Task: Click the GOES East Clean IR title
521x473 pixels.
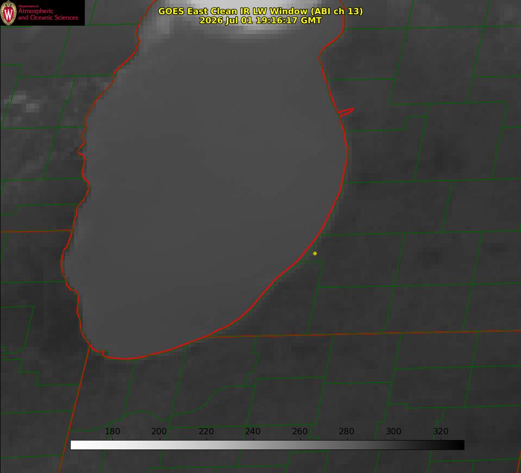Action: 260,11
